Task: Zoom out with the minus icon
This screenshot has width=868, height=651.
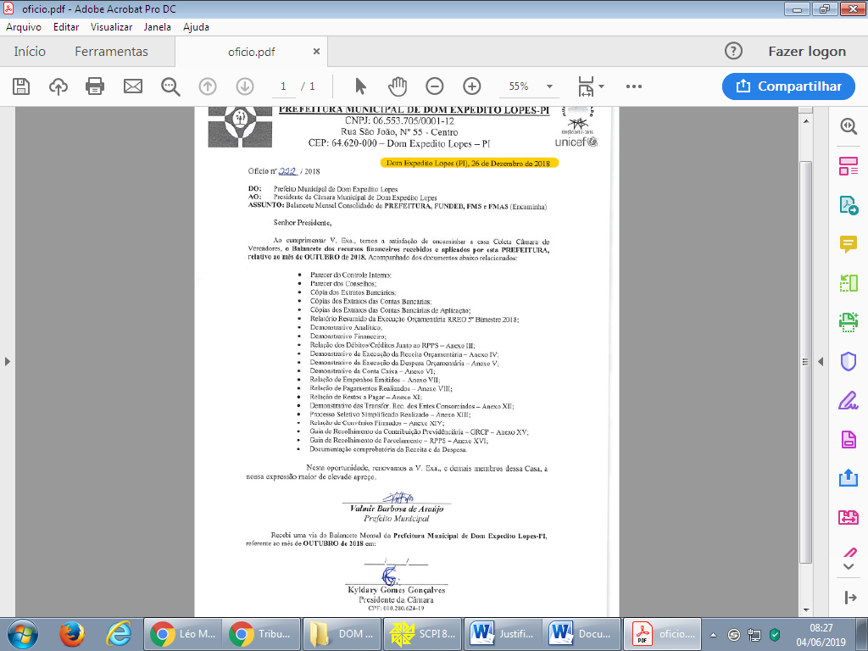Action: (x=435, y=86)
